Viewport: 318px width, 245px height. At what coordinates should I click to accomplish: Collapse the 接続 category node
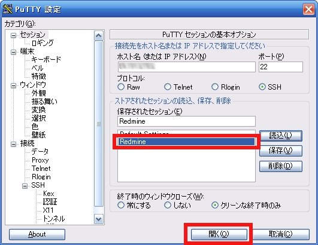(x=13, y=144)
